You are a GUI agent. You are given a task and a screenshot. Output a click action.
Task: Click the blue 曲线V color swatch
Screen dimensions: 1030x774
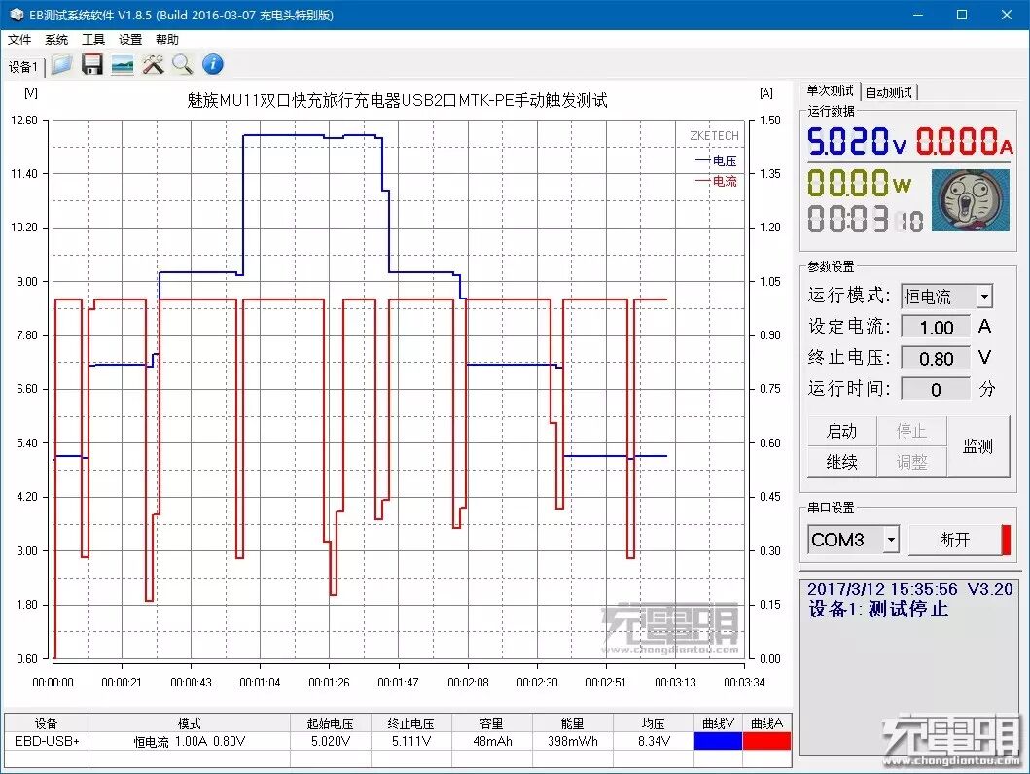[718, 741]
